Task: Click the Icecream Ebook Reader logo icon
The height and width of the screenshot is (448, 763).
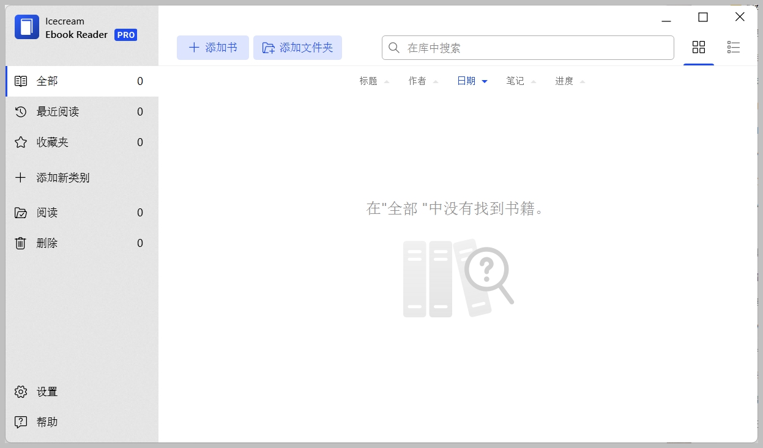Action: click(25, 27)
